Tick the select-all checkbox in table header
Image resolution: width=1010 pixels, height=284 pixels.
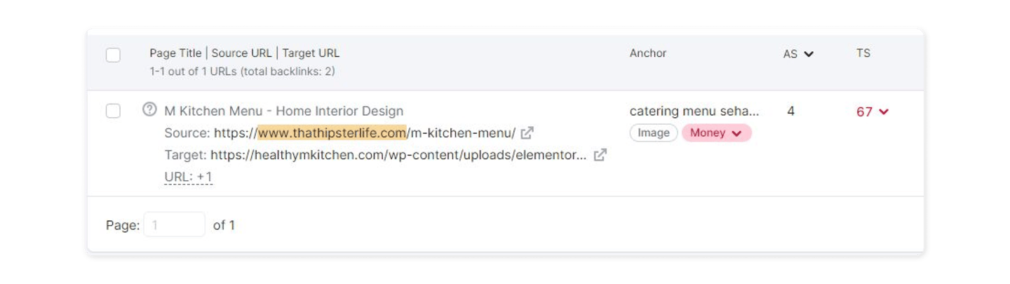coord(113,55)
